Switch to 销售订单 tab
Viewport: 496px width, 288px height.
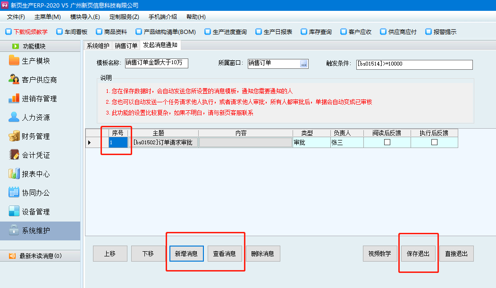(126, 45)
